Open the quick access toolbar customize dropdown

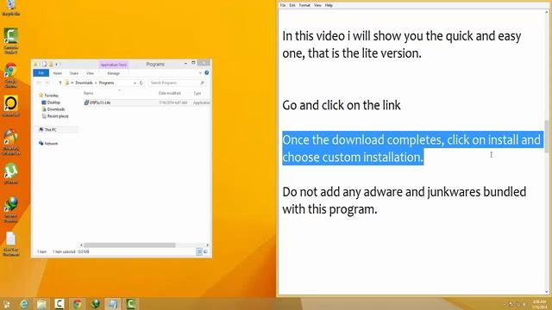[56, 65]
